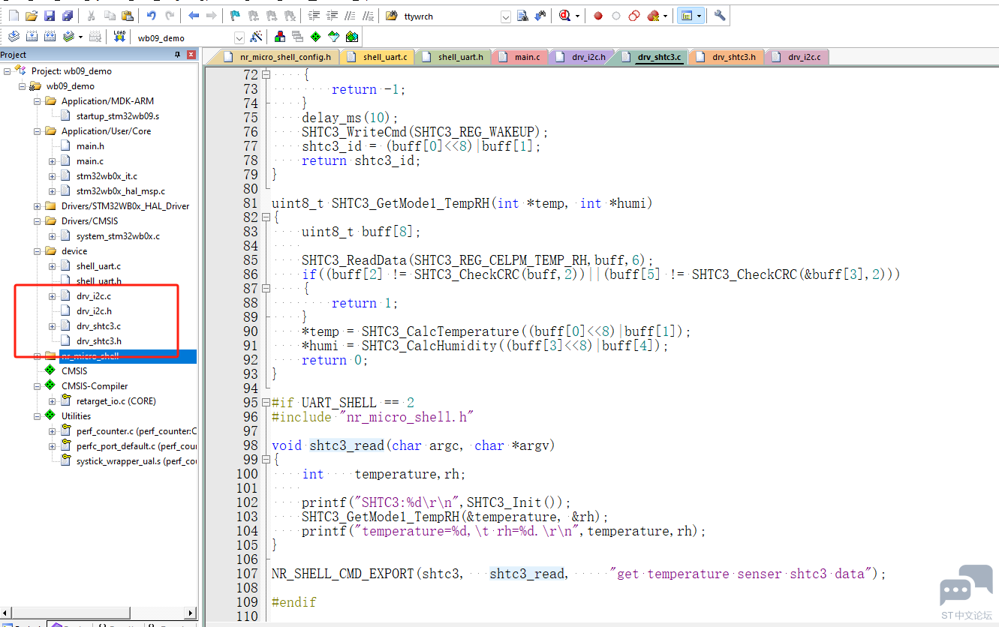Image resolution: width=999 pixels, height=627 pixels.
Task: Open Options for Target magic wand
Action: [x=256, y=37]
